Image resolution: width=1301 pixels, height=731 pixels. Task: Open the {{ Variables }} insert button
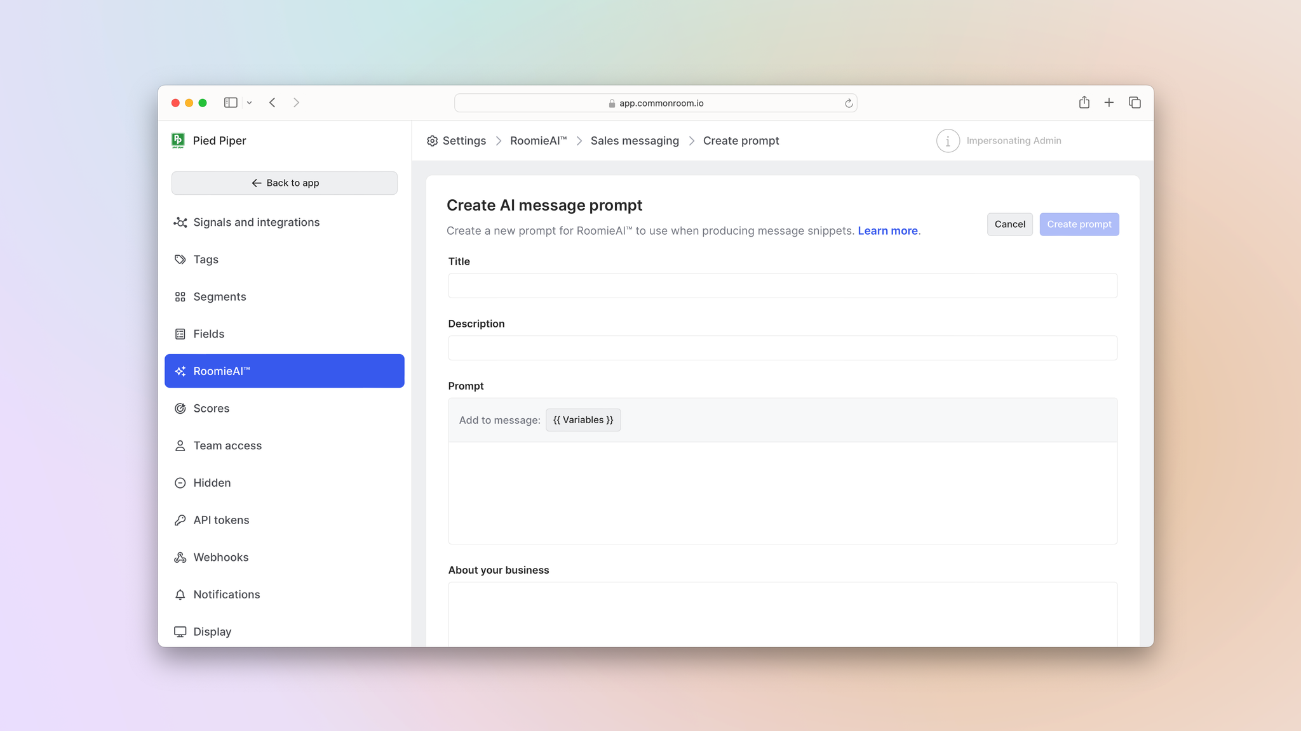583,420
